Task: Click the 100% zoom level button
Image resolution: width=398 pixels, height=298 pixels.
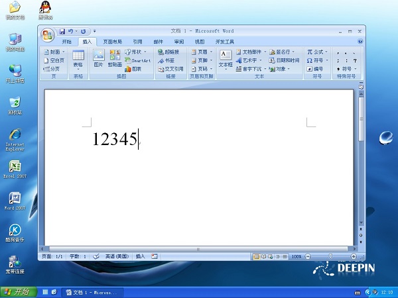Action: (x=297, y=257)
